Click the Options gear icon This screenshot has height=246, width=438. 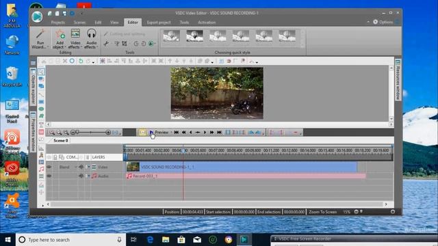click(376, 22)
